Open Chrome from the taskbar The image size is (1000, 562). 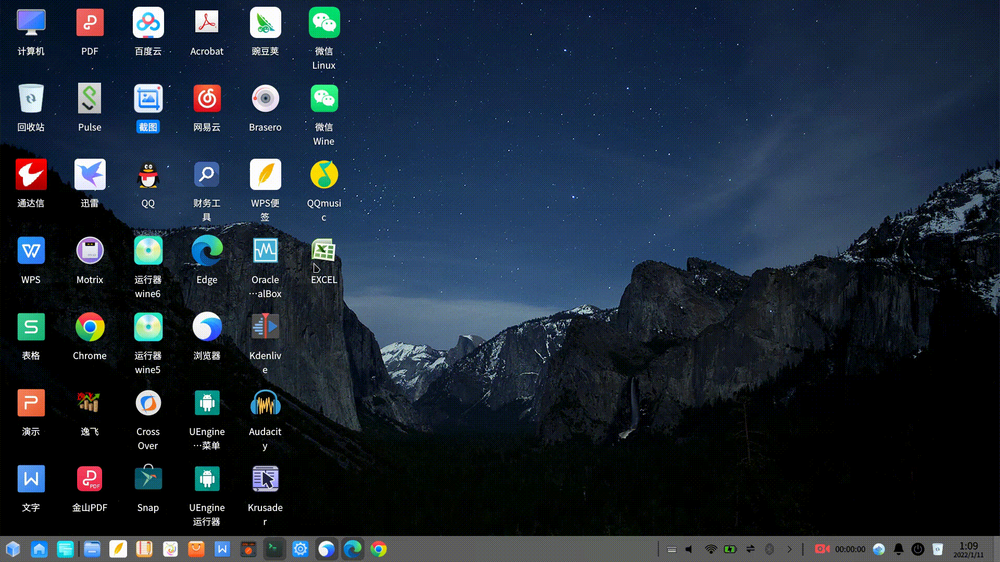[379, 548]
